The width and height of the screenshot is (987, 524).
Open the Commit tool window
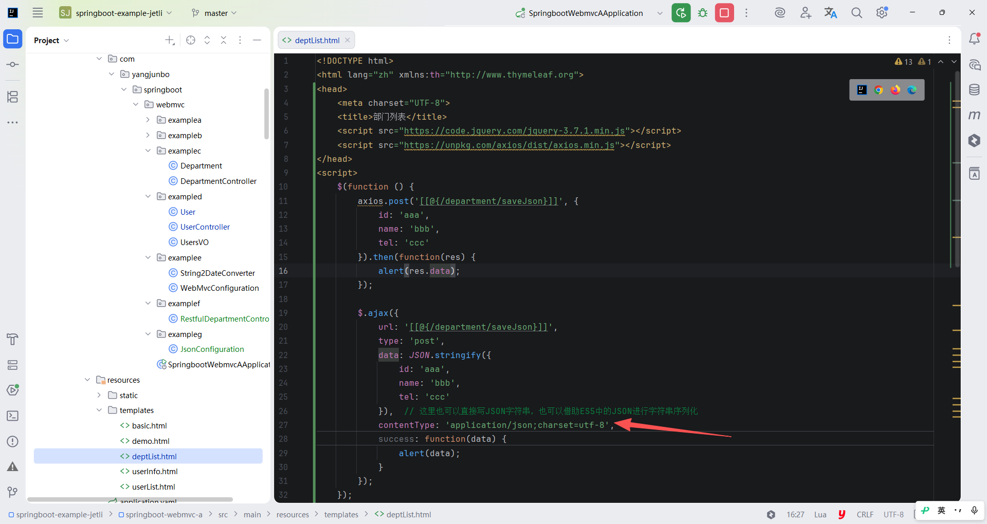[x=13, y=65]
